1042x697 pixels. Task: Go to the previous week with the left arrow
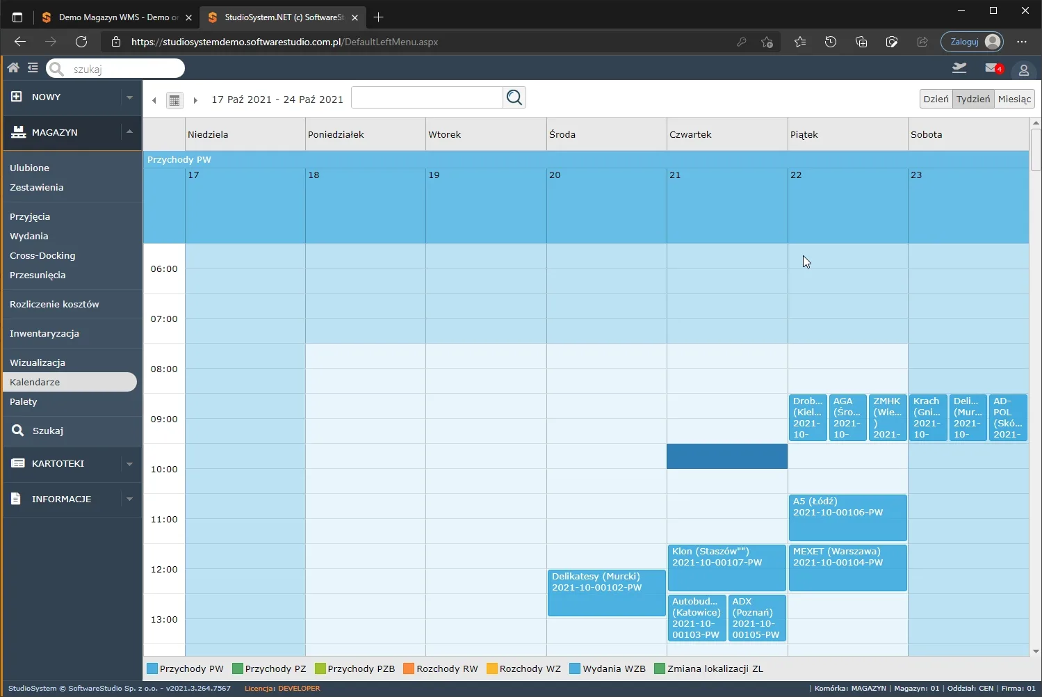point(154,100)
